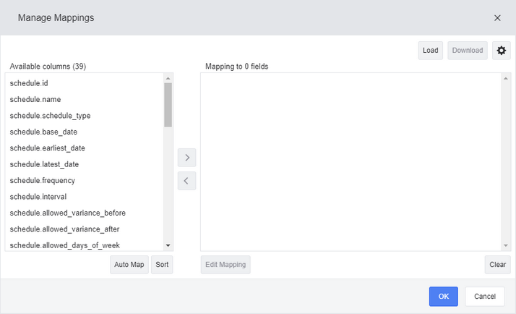Screen dimensions: 516x314
Task: Select schedule.id column
Action: 85,83
